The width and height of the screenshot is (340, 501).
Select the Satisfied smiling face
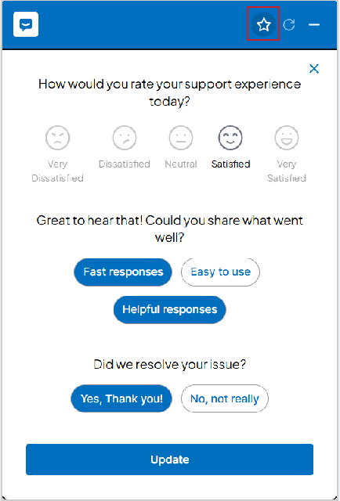click(x=230, y=138)
